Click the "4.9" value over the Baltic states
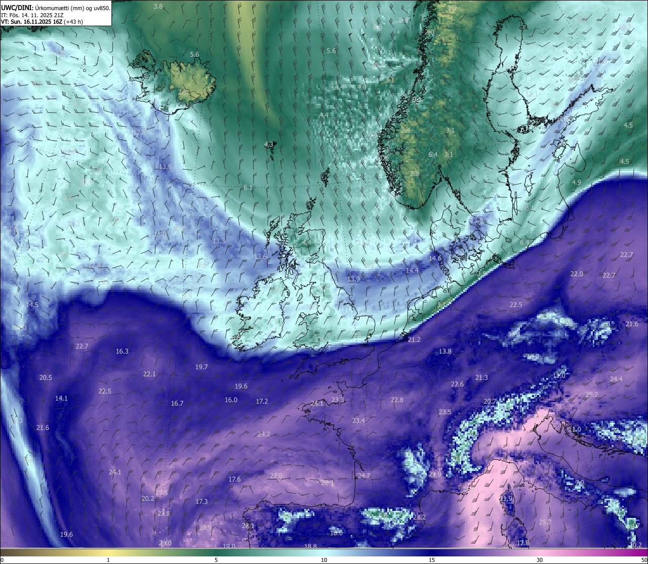Screen dimensions: 648x564 (577, 183)
